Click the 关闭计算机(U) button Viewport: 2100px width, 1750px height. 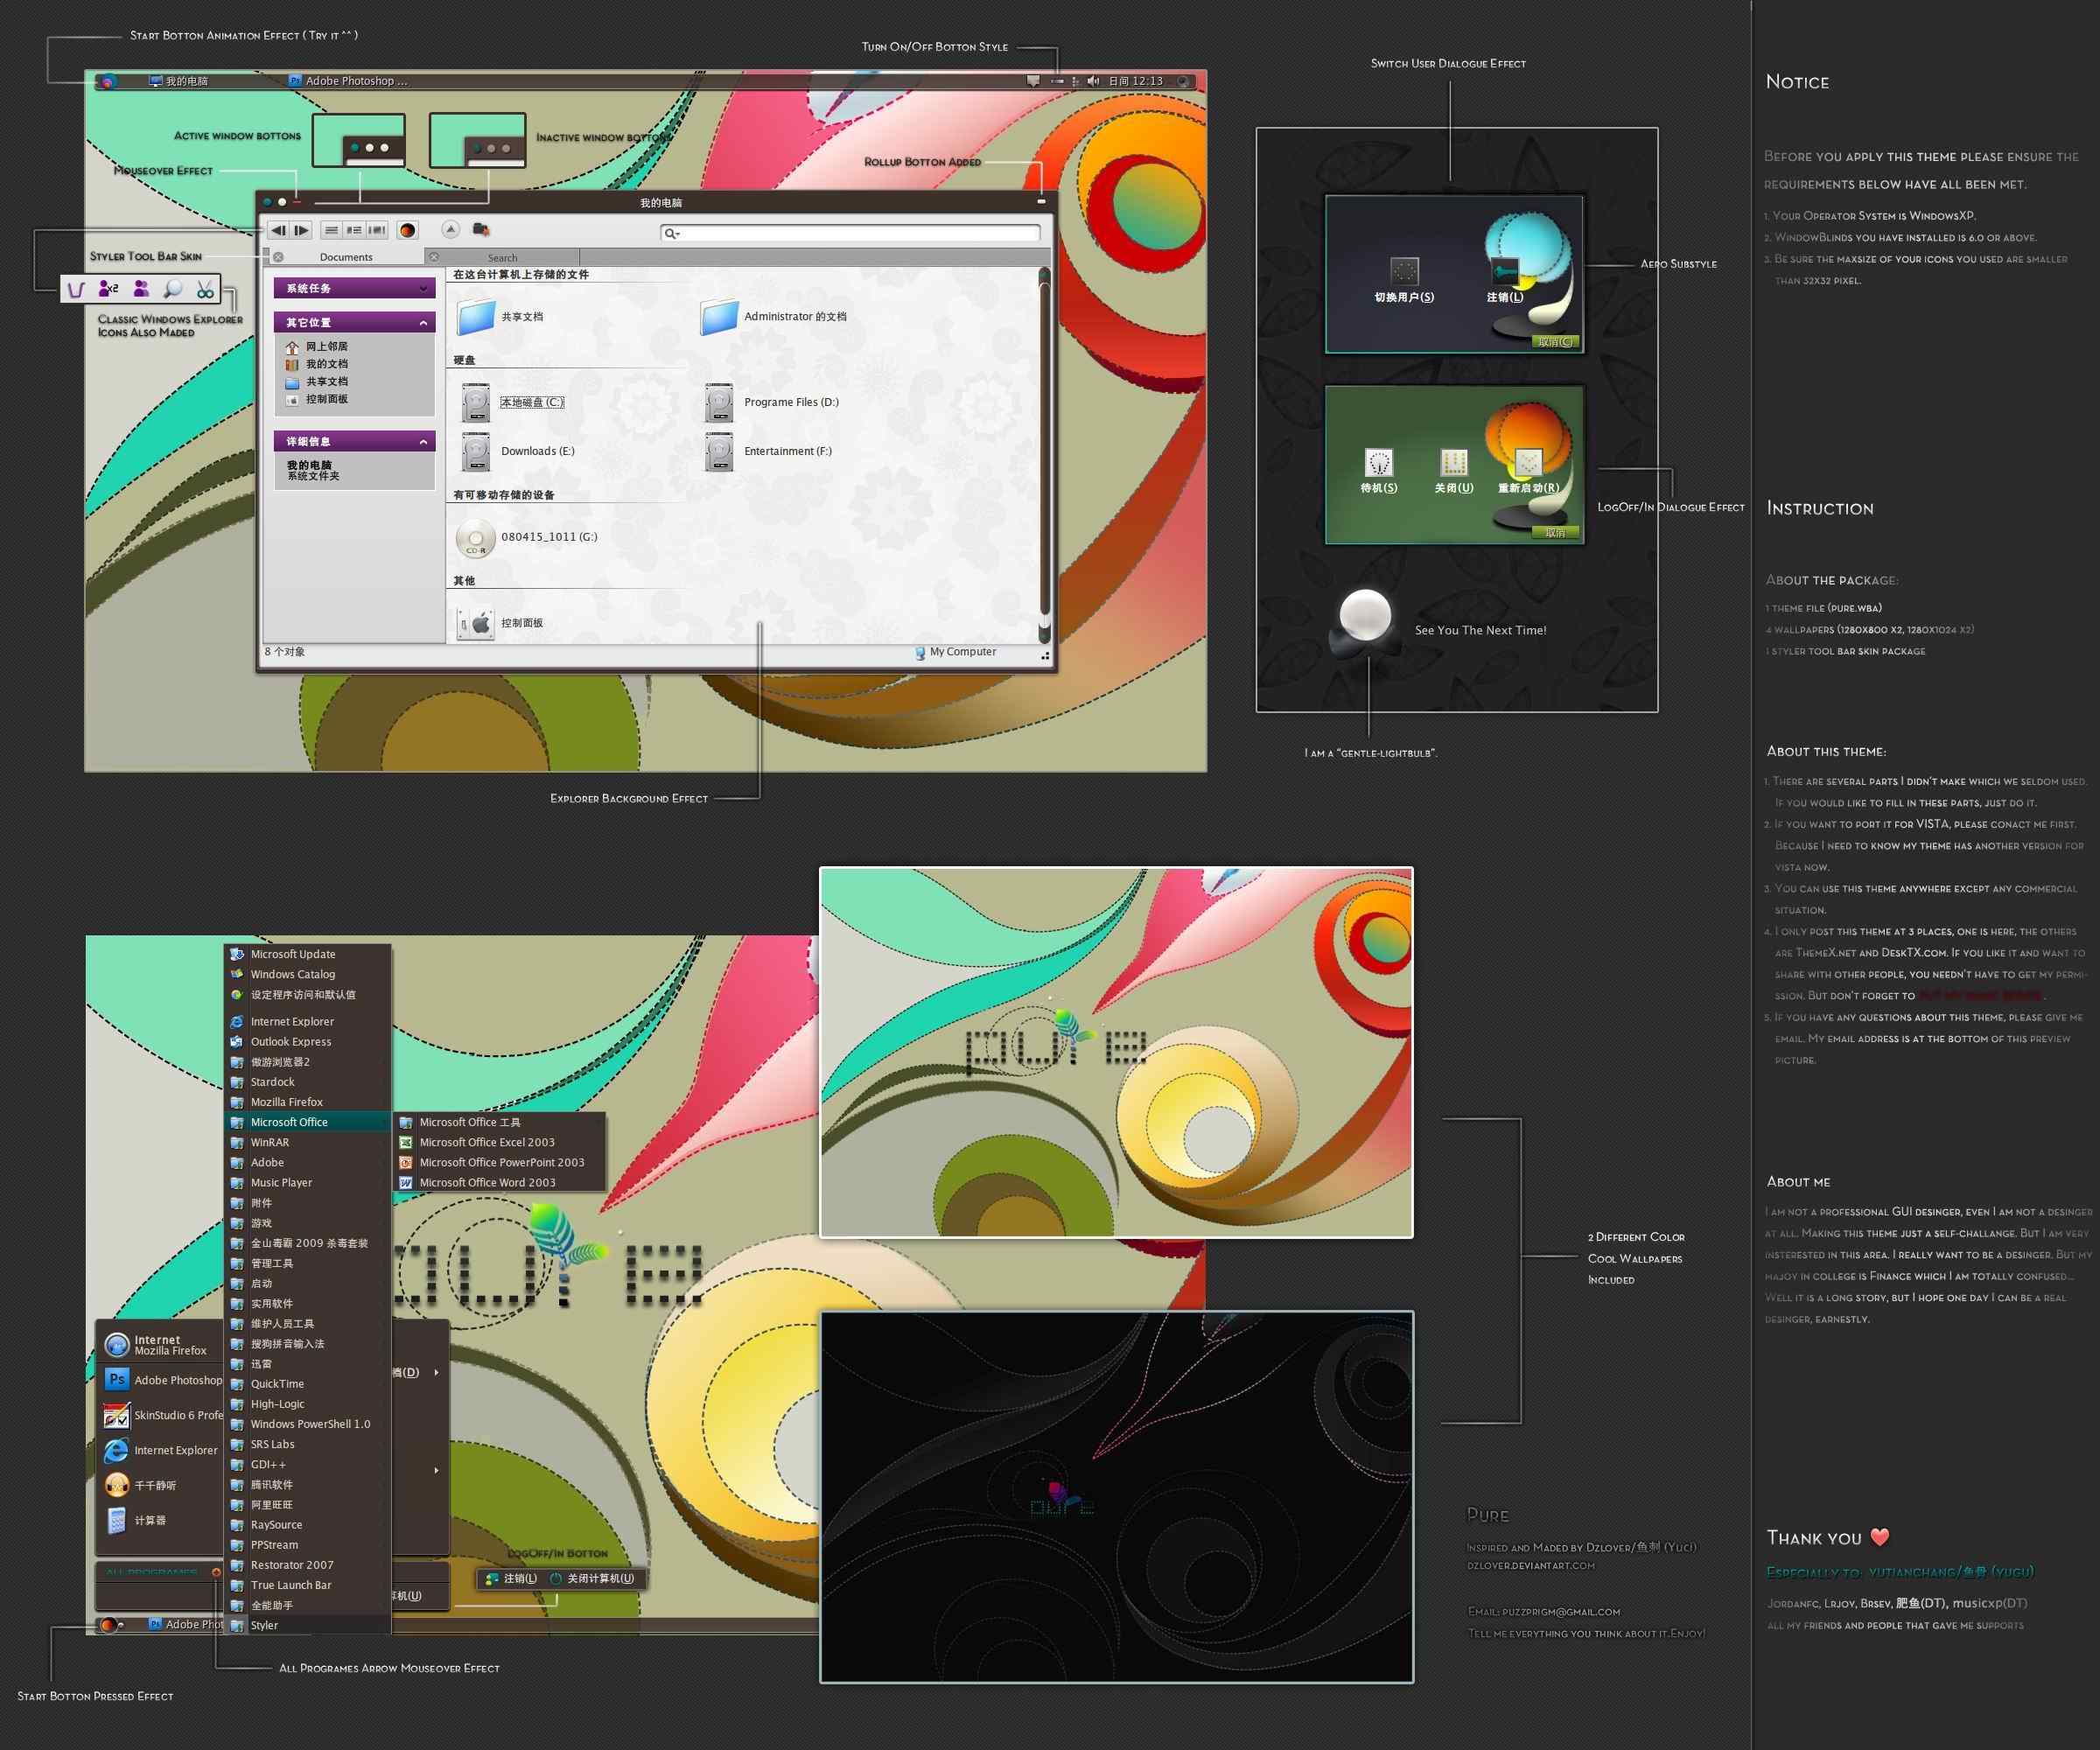[x=594, y=1578]
